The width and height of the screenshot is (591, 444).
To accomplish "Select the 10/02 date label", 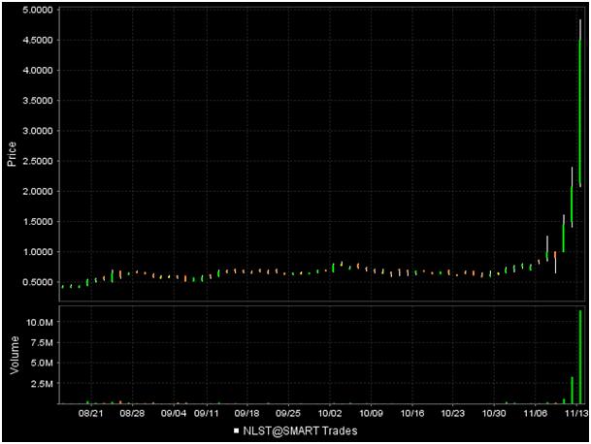I will [330, 414].
